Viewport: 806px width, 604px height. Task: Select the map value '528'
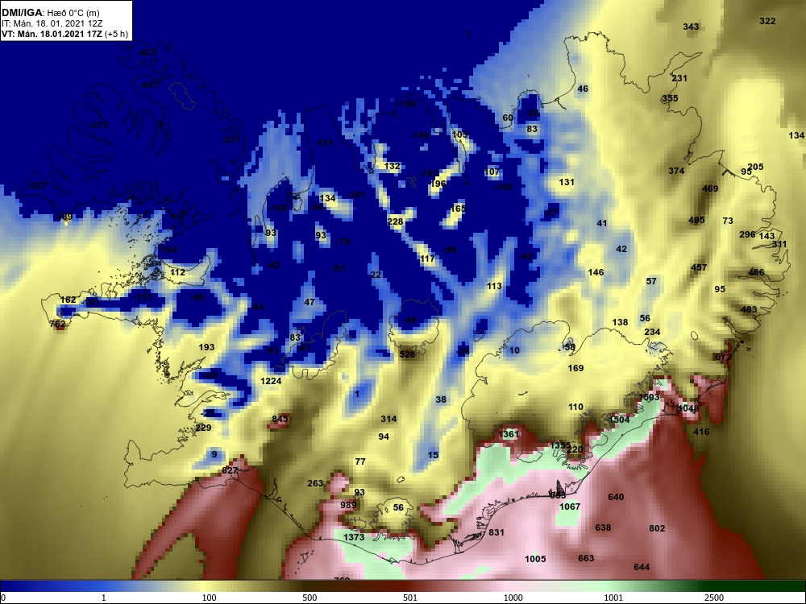pyautogui.click(x=407, y=354)
